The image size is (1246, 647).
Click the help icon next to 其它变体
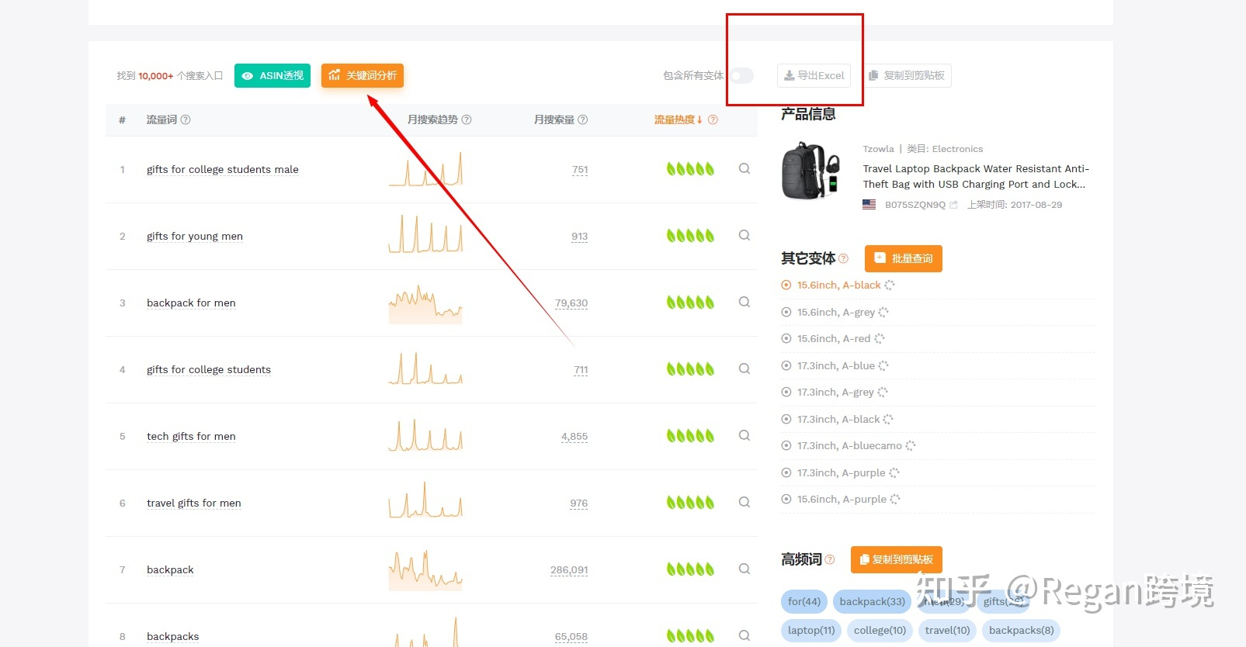click(844, 258)
